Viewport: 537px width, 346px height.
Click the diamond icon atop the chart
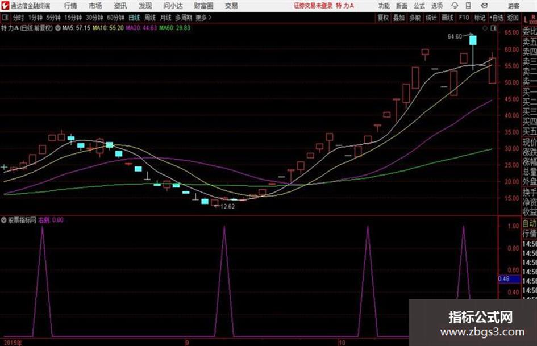click(x=485, y=28)
